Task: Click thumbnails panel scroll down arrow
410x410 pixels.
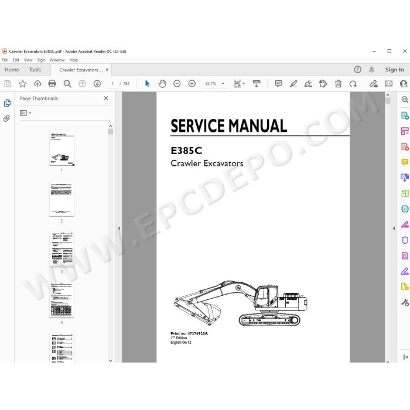Action: [x=110, y=360]
